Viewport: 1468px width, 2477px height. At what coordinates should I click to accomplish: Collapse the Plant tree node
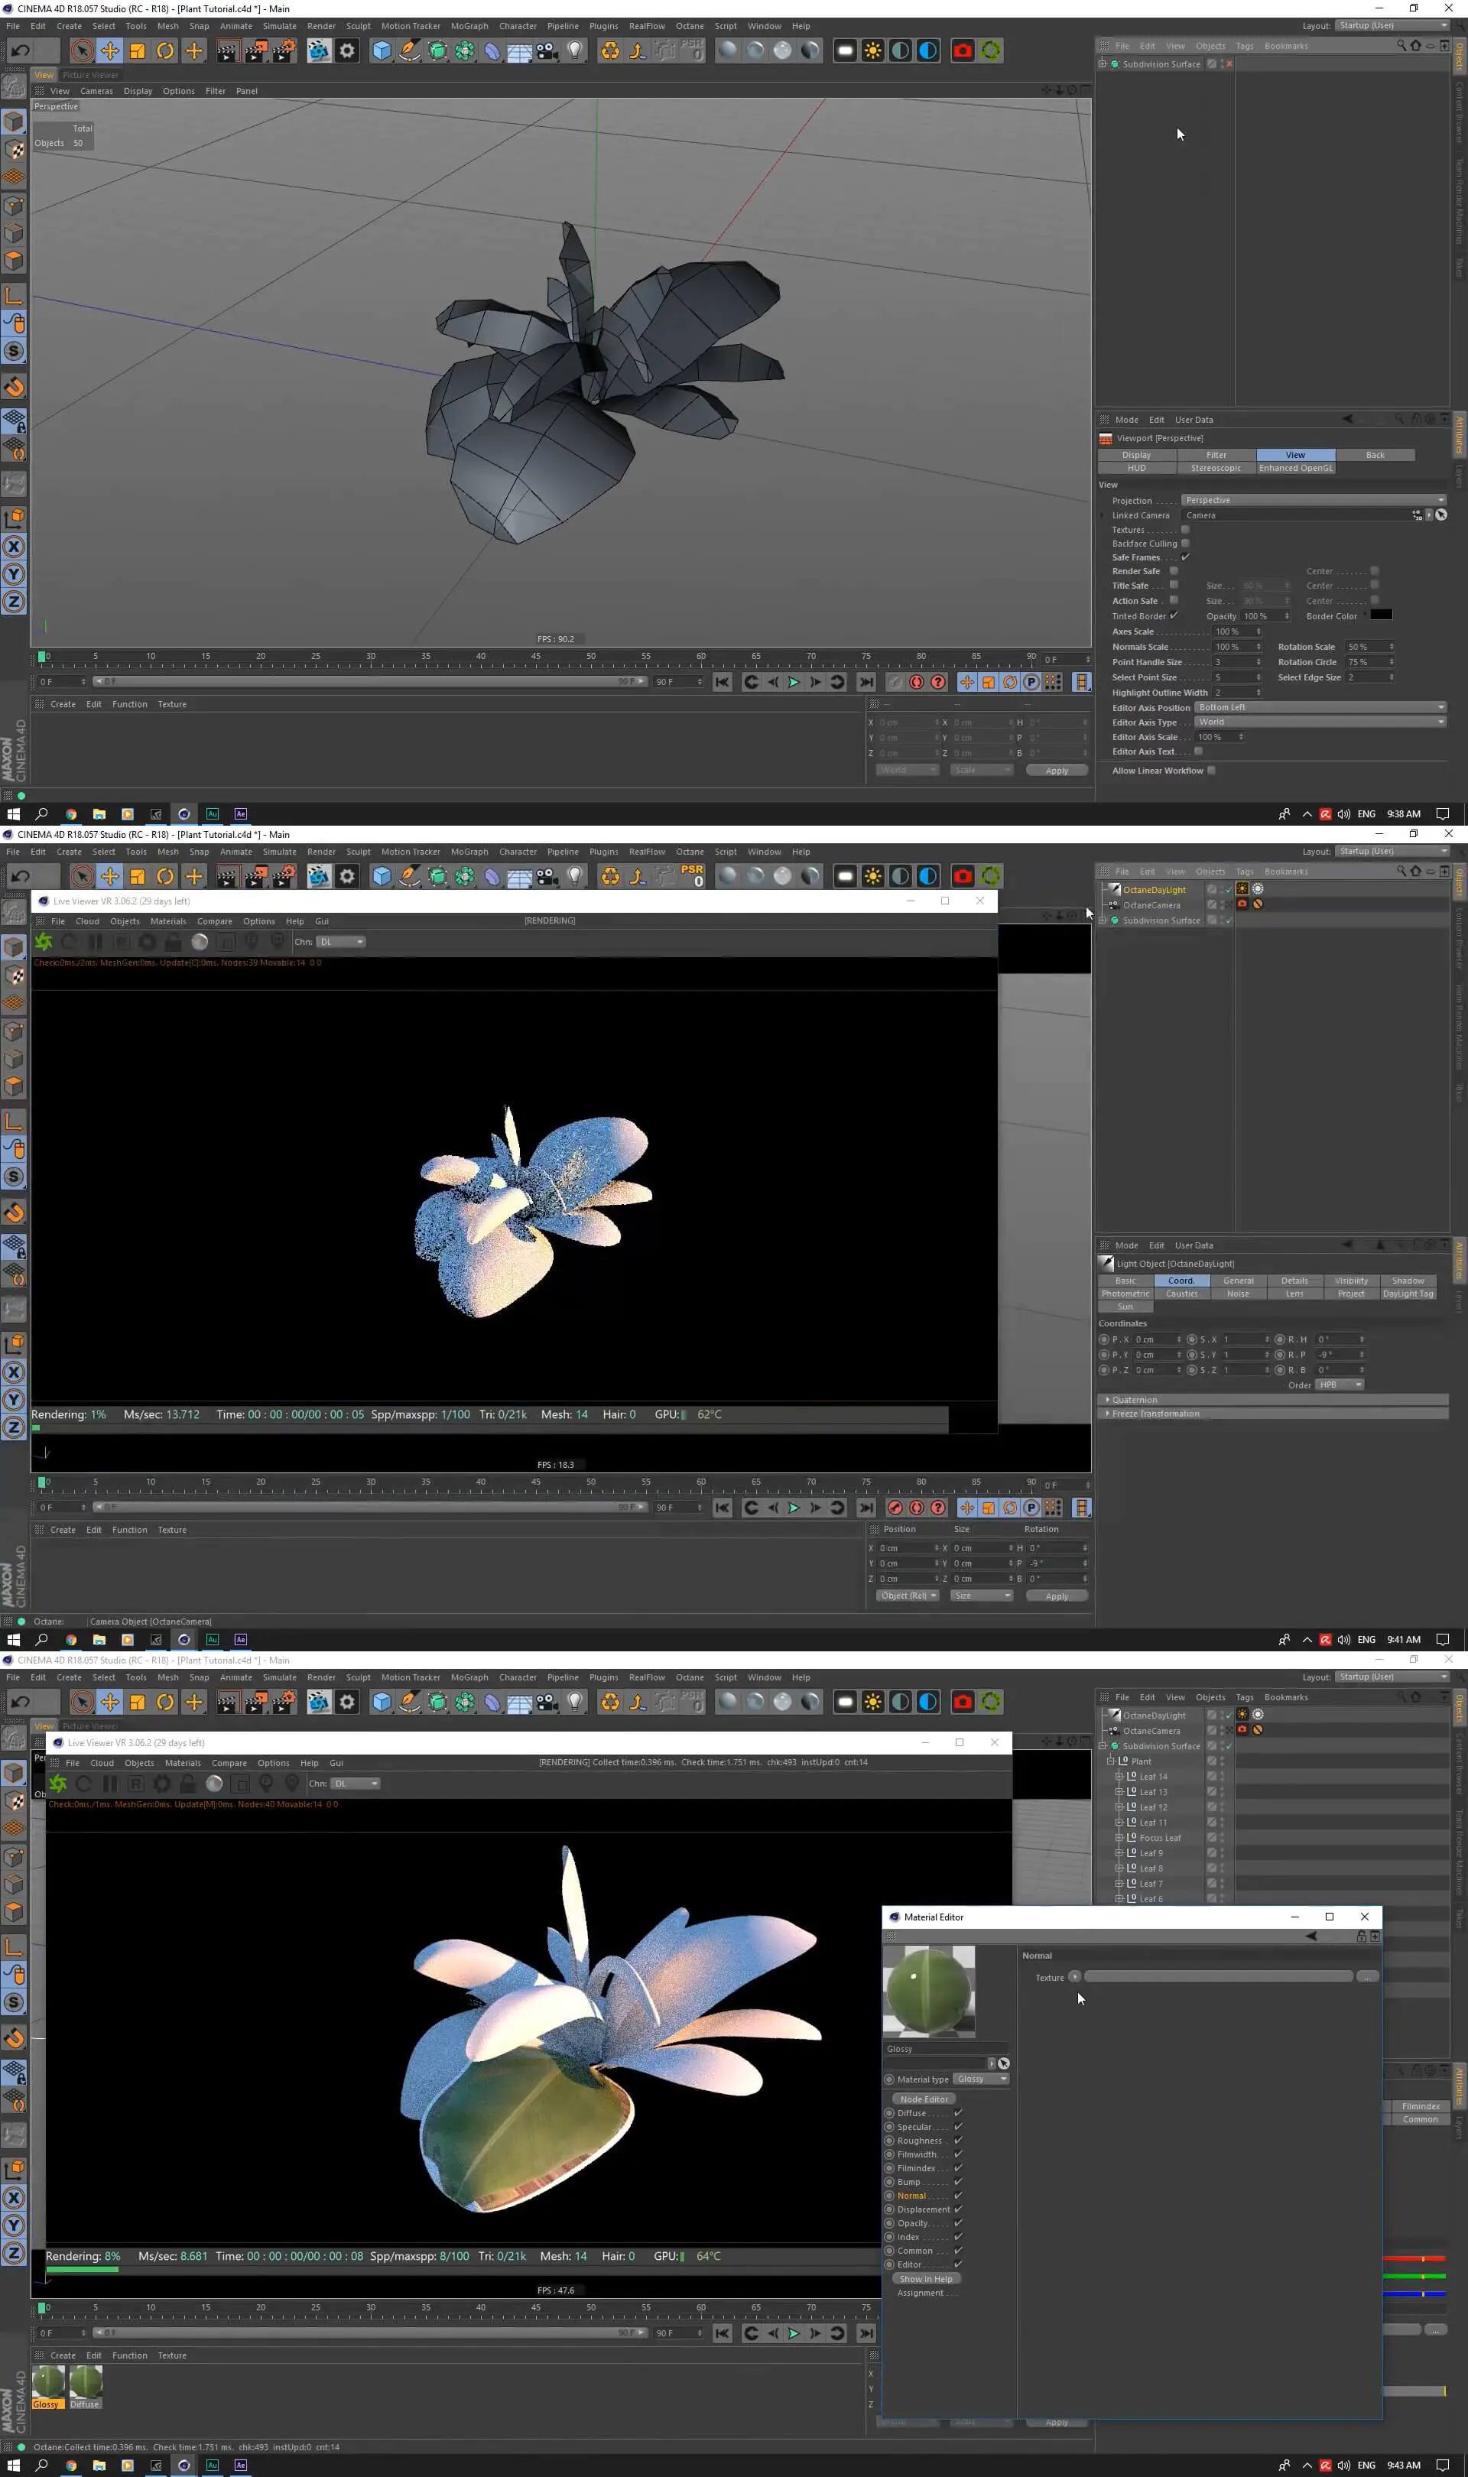coord(1111,1761)
